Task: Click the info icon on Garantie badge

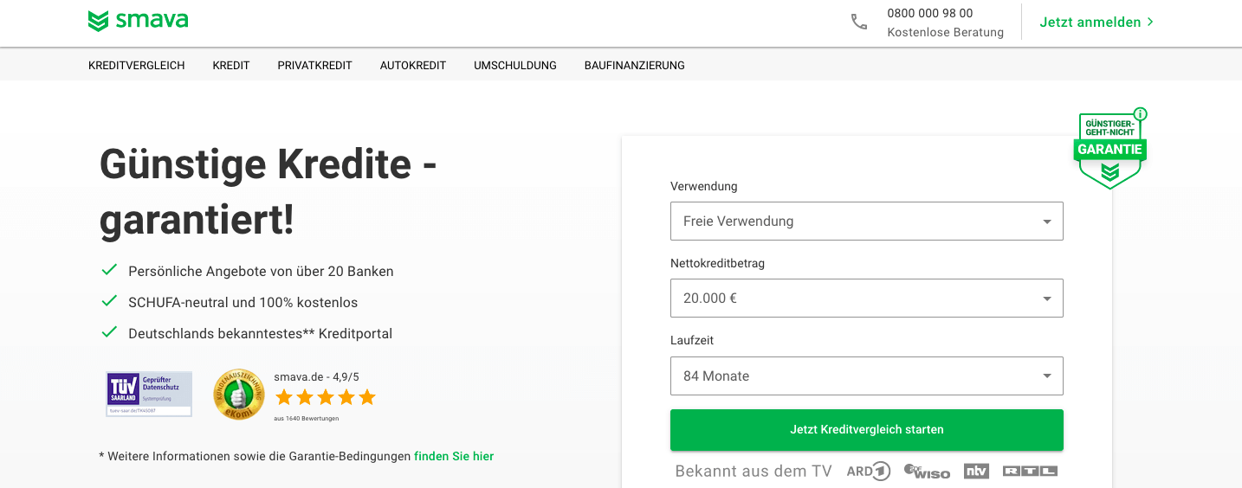Action: coord(1141,114)
